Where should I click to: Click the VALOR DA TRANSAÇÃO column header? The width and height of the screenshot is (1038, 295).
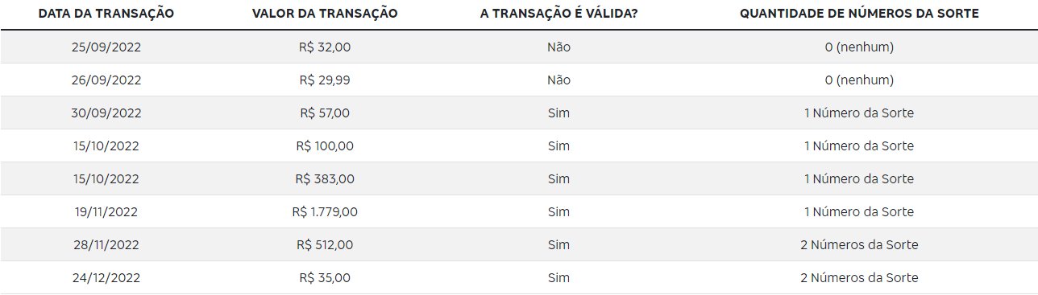324,14
